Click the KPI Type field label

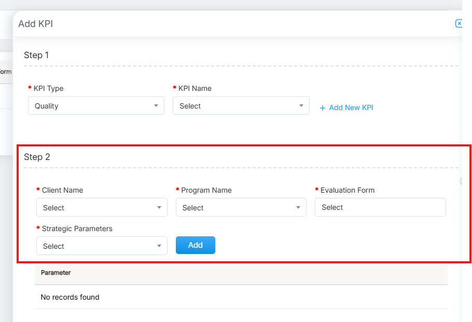[x=48, y=88]
